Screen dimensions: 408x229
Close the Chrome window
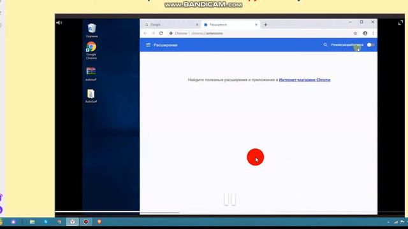[x=372, y=22]
